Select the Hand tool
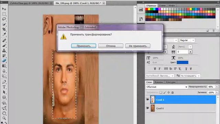Image resolution: width=220 pixels, height=124 pixels. click(4, 113)
